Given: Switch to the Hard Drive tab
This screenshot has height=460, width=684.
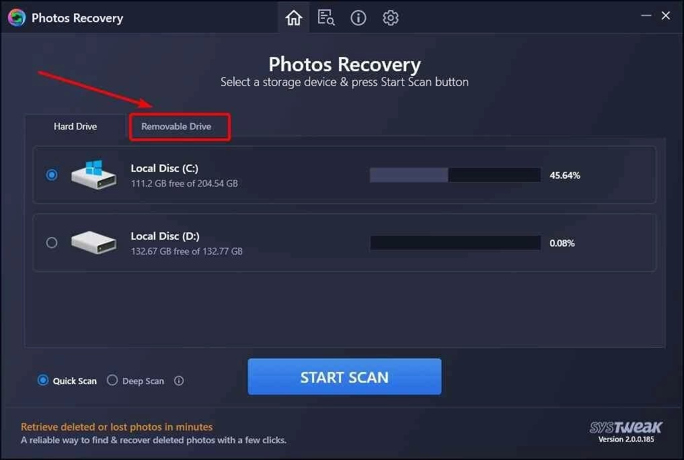Looking at the screenshot, I should click(75, 126).
